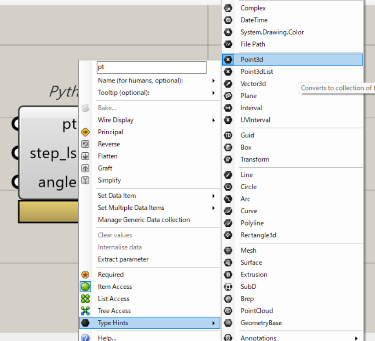Click the Guid type icon
The image size is (375, 341).
tap(228, 135)
